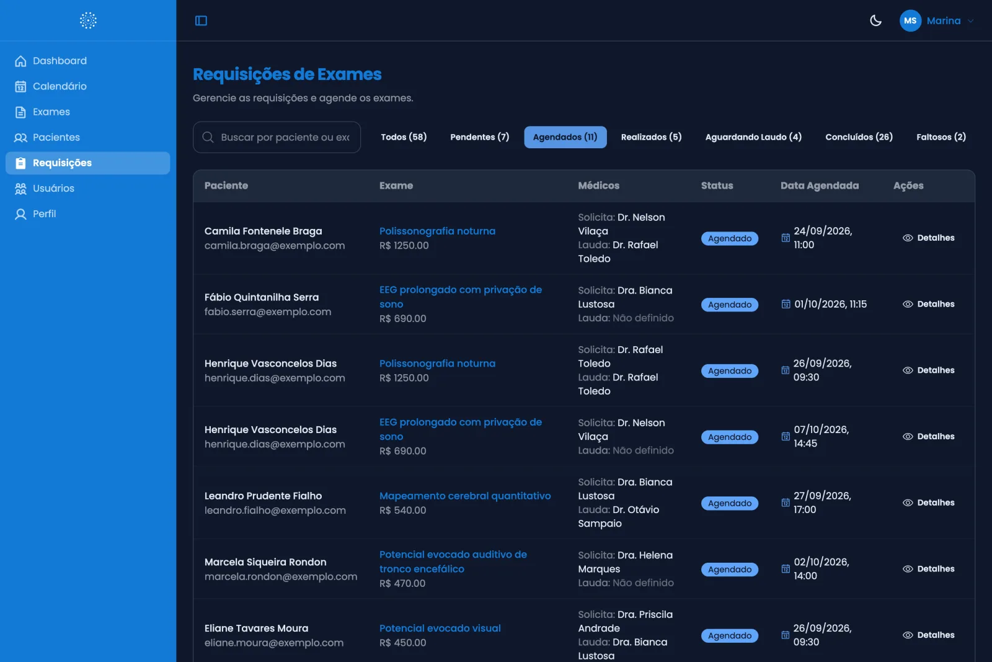Click the search field for patients

(277, 137)
